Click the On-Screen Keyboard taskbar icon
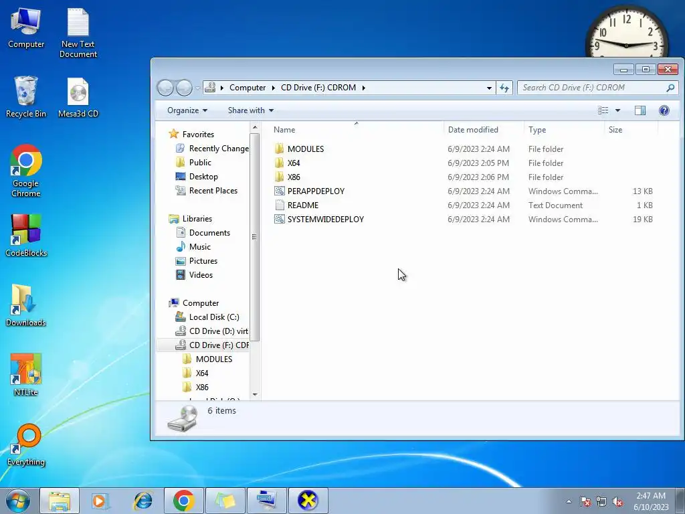The image size is (685, 514). [x=266, y=501]
